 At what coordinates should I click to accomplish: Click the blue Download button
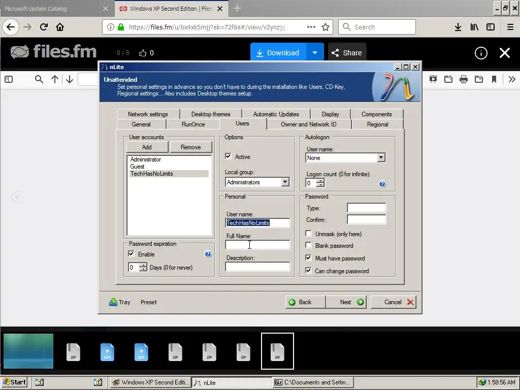279,53
